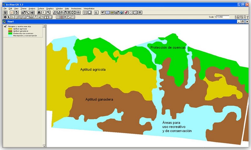Restore the View1 document window

(242, 21)
